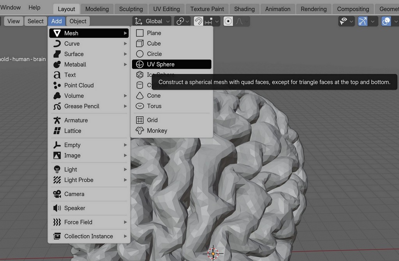
Task: Expand the Collection Instance submenu arrow
Action: 125,236
